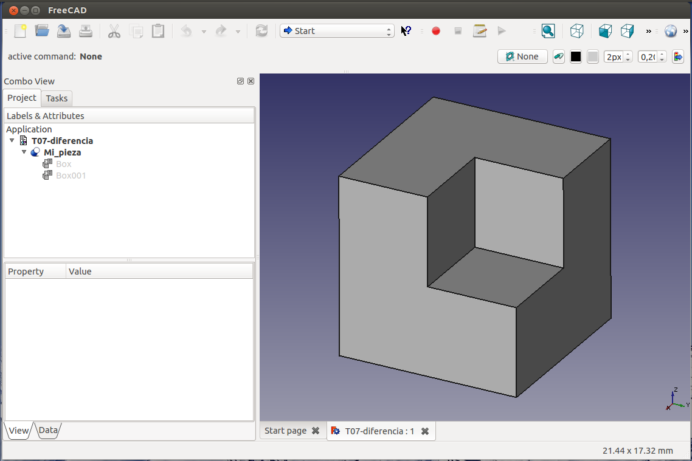This screenshot has height=461, width=692.
Task: Click the Fit All magnifier icon
Action: [548, 31]
